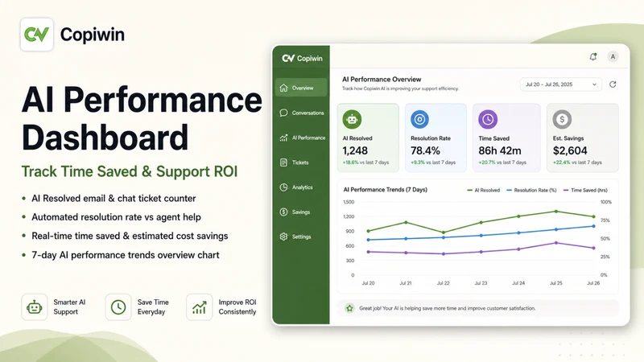Click the Time Saved value 86h 42m

coord(500,150)
